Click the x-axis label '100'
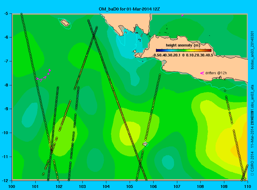Screen dimensions: 257x190 (12, 186)
